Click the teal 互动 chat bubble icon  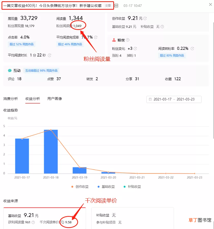pos(10,71)
